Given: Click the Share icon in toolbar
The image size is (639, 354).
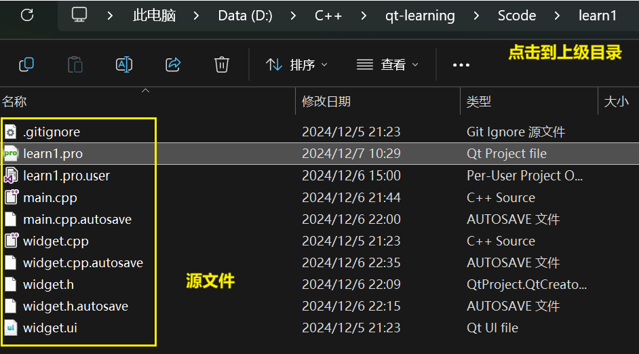Looking at the screenshot, I should pyautogui.click(x=173, y=64).
